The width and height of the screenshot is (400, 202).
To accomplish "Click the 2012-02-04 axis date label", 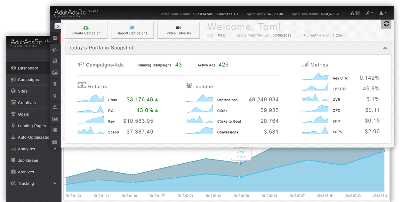I will point(185,196).
